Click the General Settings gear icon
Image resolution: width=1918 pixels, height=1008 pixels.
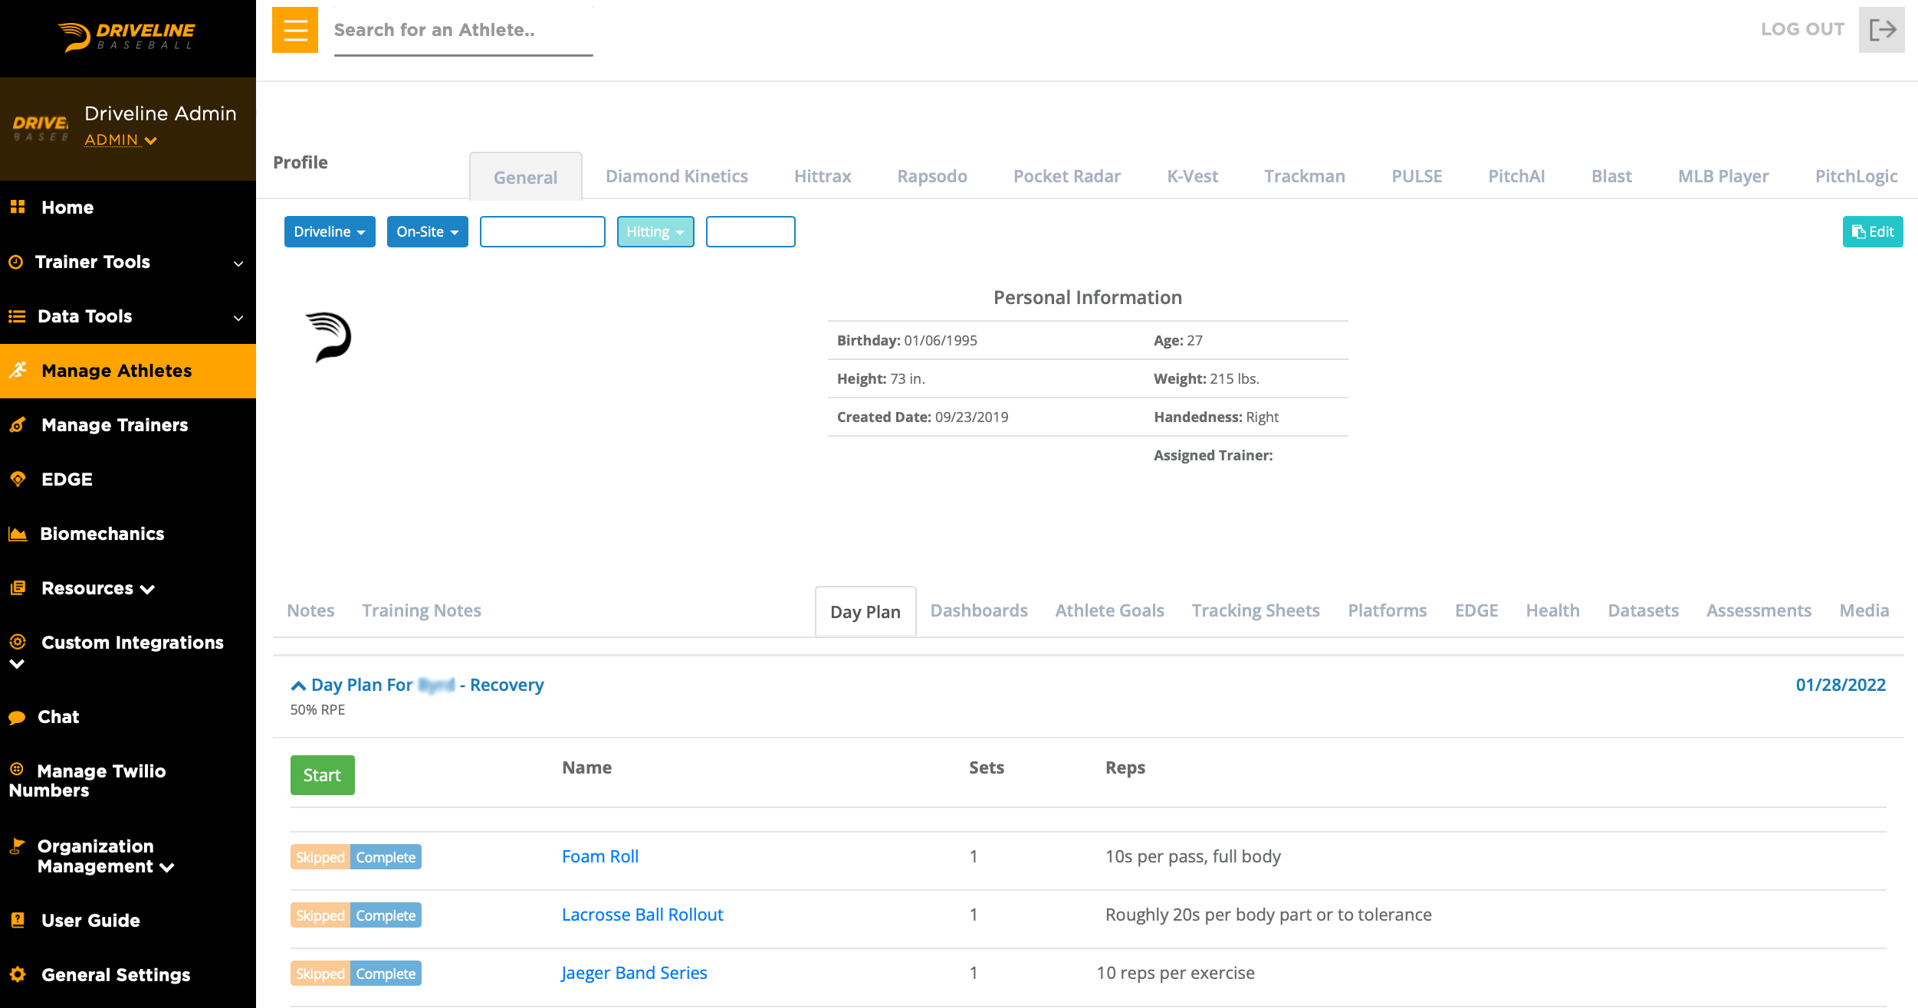(18, 974)
